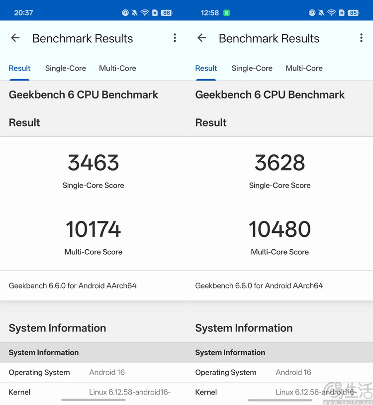The image size is (373, 405).
Task: Select Result tab in left screenshot
Action: [x=20, y=69]
